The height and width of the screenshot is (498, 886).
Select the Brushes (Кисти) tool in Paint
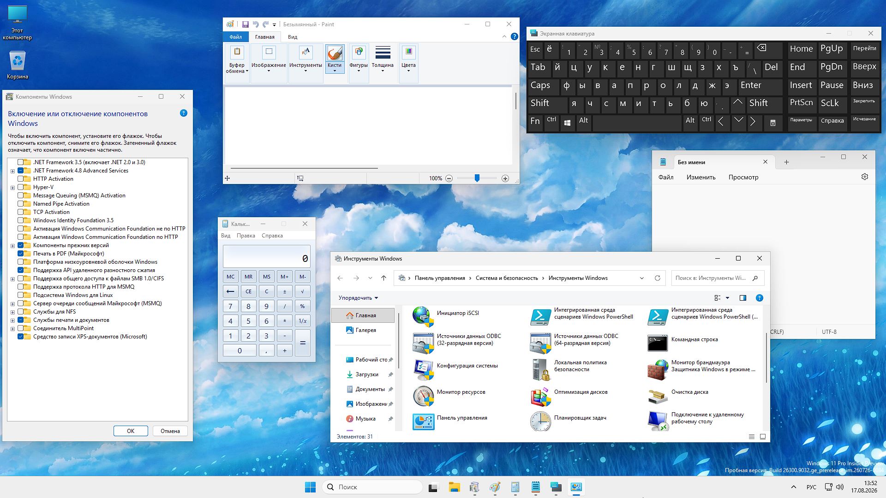point(335,59)
